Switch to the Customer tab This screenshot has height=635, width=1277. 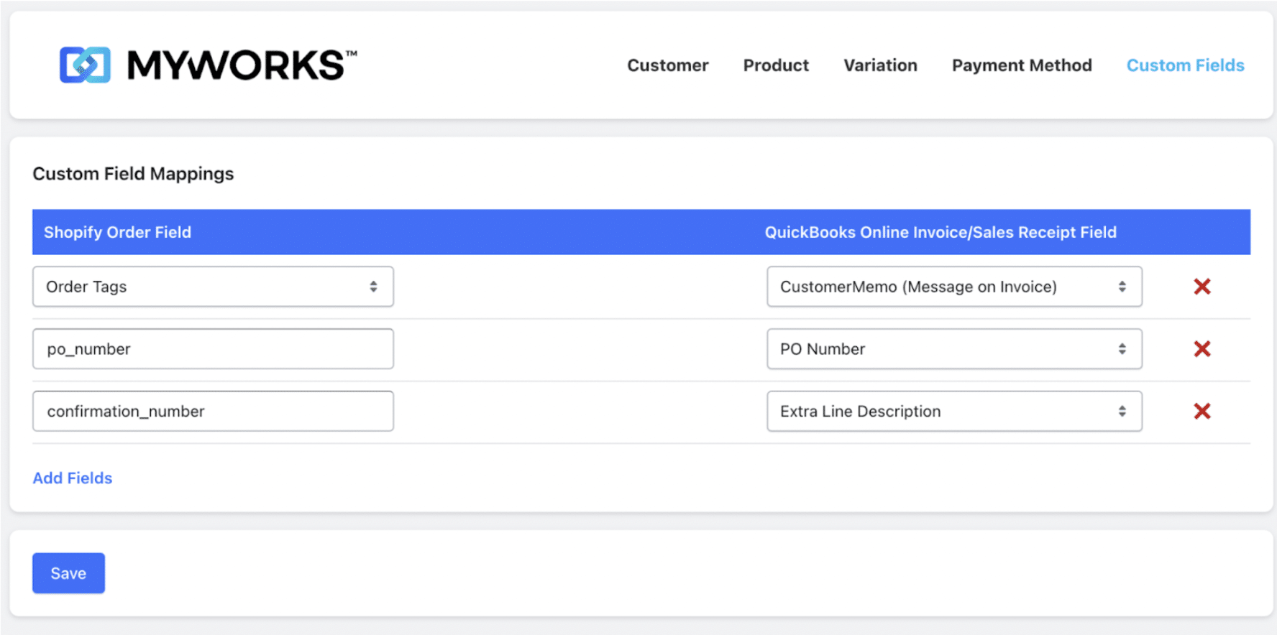(667, 65)
